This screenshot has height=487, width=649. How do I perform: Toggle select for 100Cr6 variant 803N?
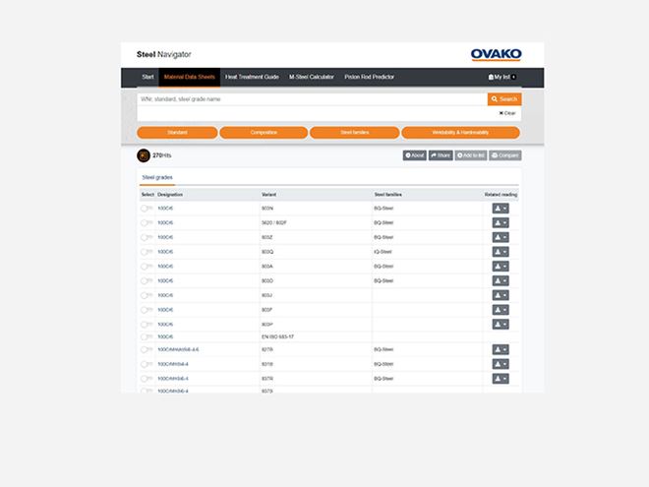[x=147, y=209]
